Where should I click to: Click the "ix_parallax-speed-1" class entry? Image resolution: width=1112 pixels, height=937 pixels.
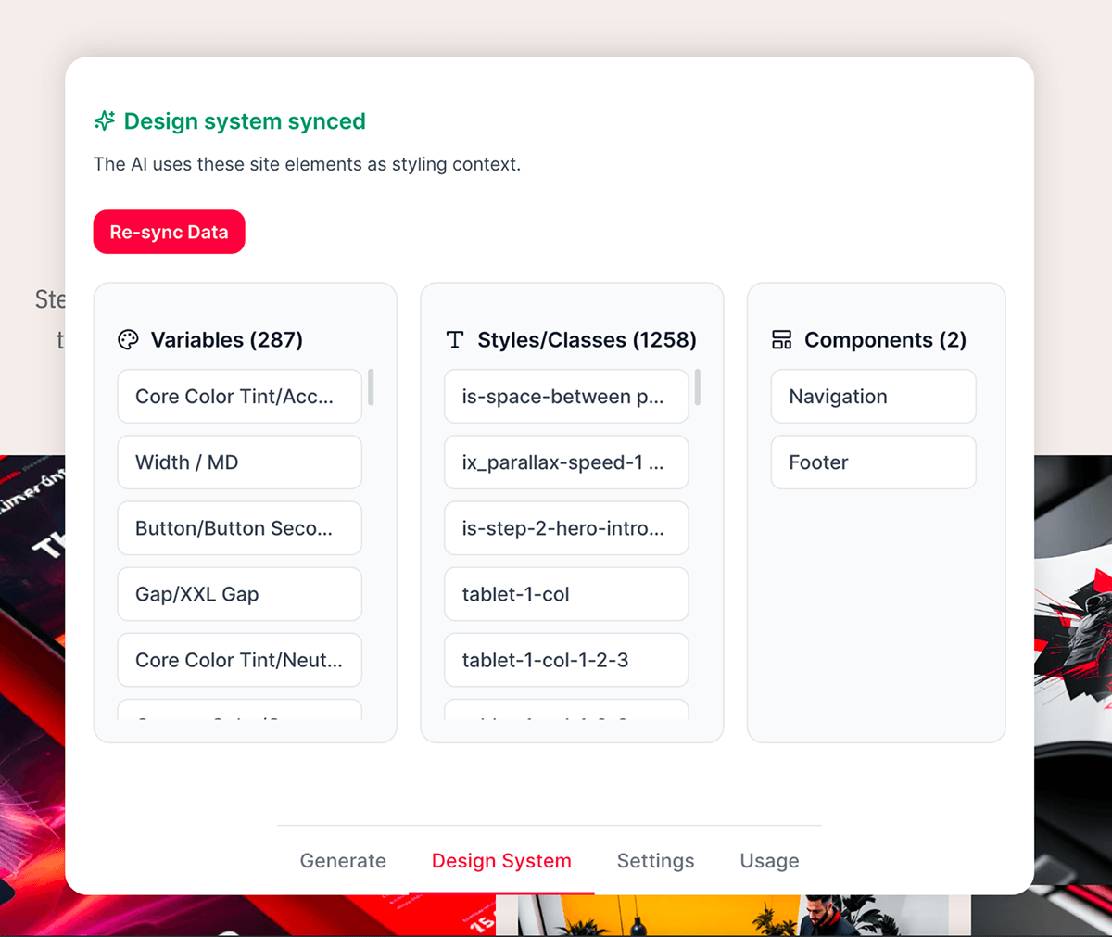566,462
